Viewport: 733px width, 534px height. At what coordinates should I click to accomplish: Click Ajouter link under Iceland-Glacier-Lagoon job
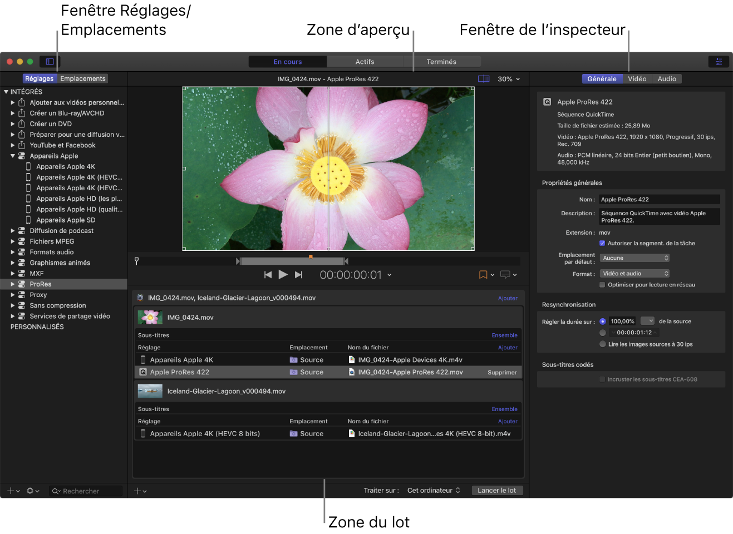[508, 422]
